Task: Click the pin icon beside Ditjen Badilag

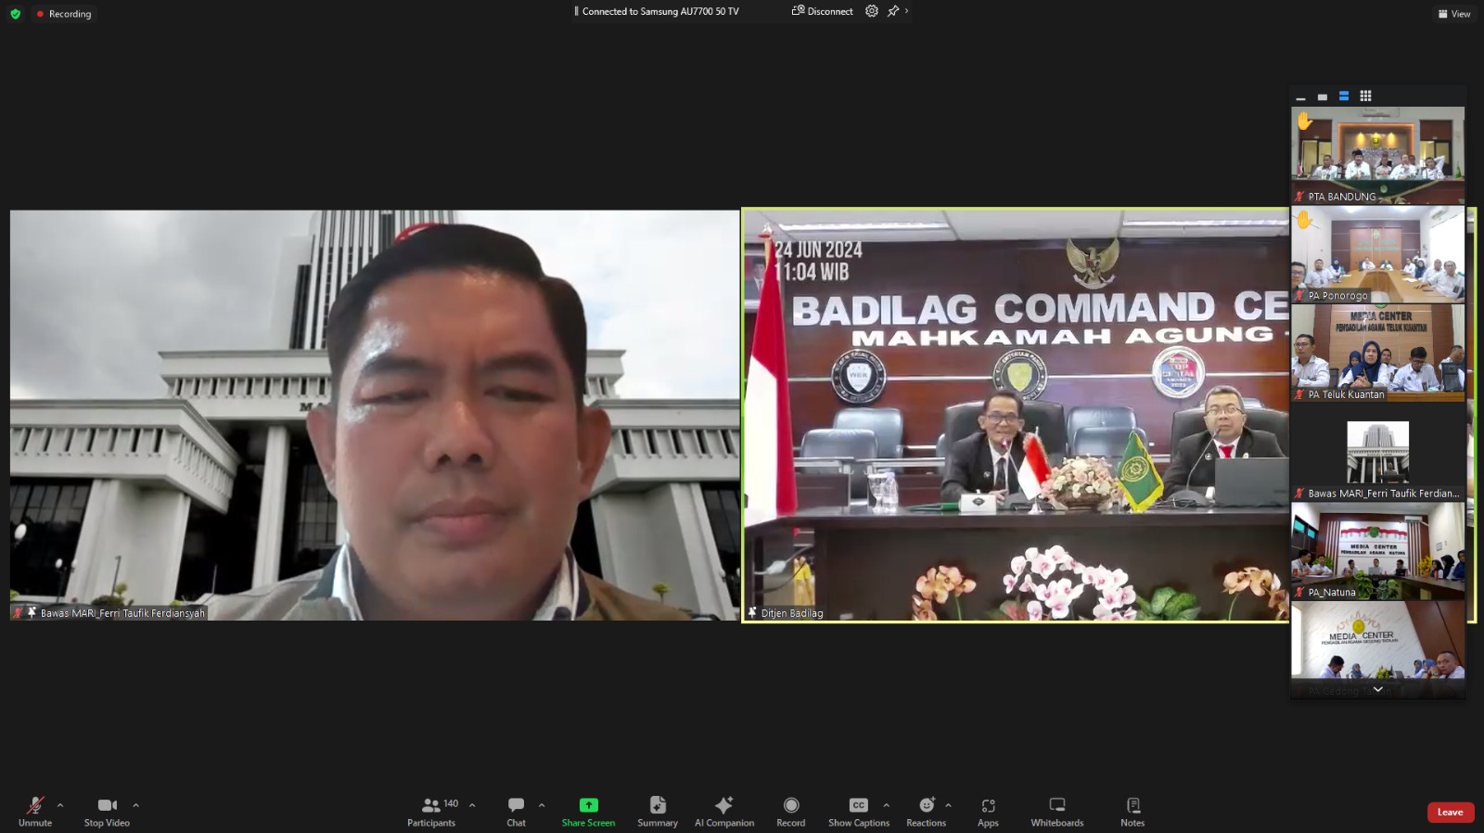Action: pyautogui.click(x=752, y=612)
